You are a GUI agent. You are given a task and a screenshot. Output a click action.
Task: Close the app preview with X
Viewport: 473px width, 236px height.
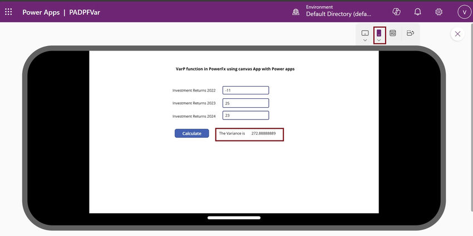point(457,34)
